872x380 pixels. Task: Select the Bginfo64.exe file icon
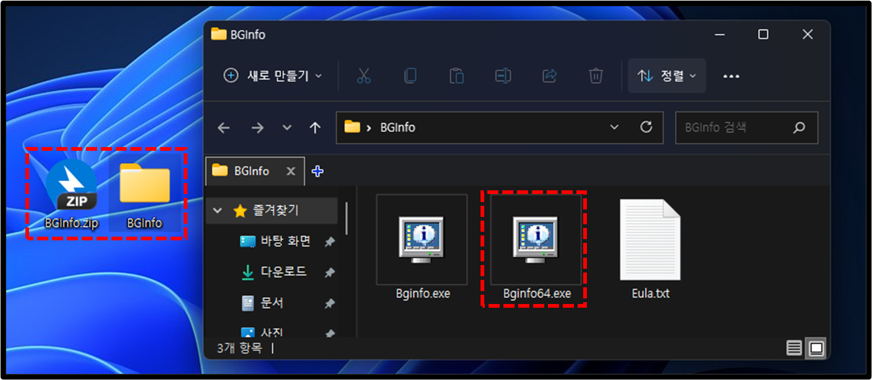[x=536, y=239]
